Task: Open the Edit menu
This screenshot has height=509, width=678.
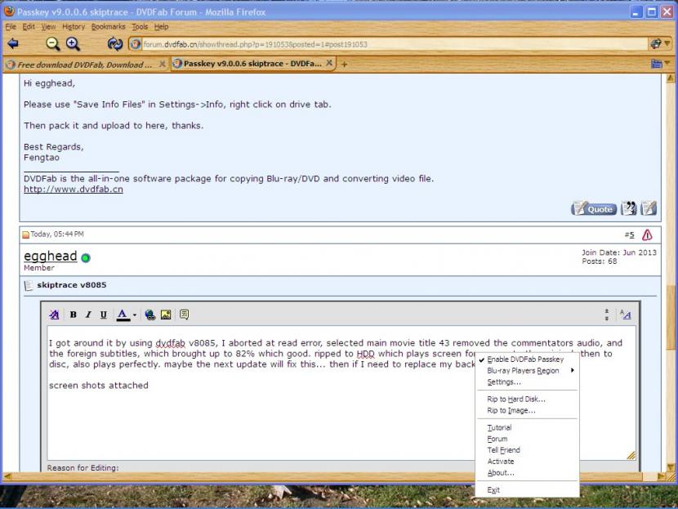Action: click(x=29, y=27)
